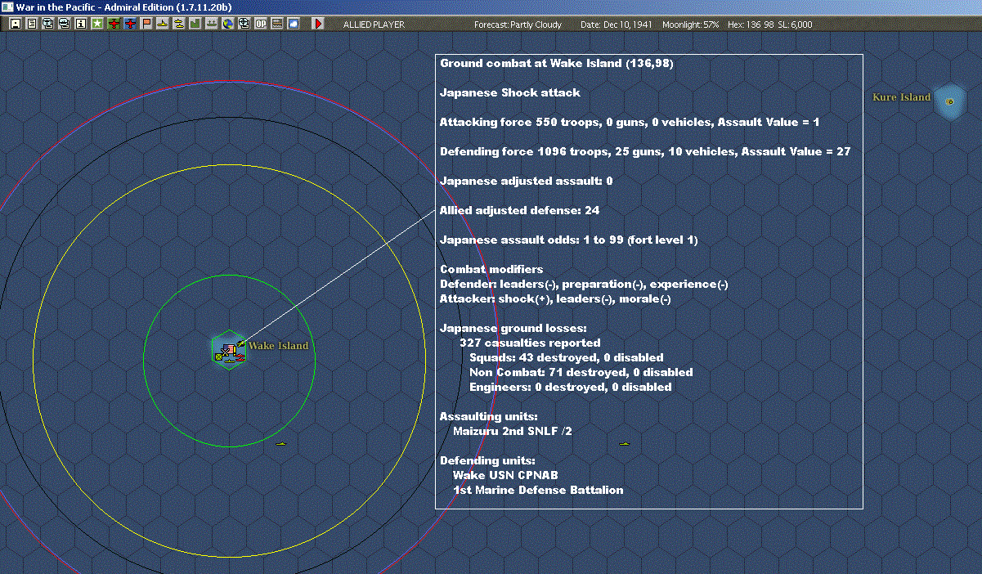
Task: Click the Forecast: Partly Cloudy text
Action: tap(518, 25)
